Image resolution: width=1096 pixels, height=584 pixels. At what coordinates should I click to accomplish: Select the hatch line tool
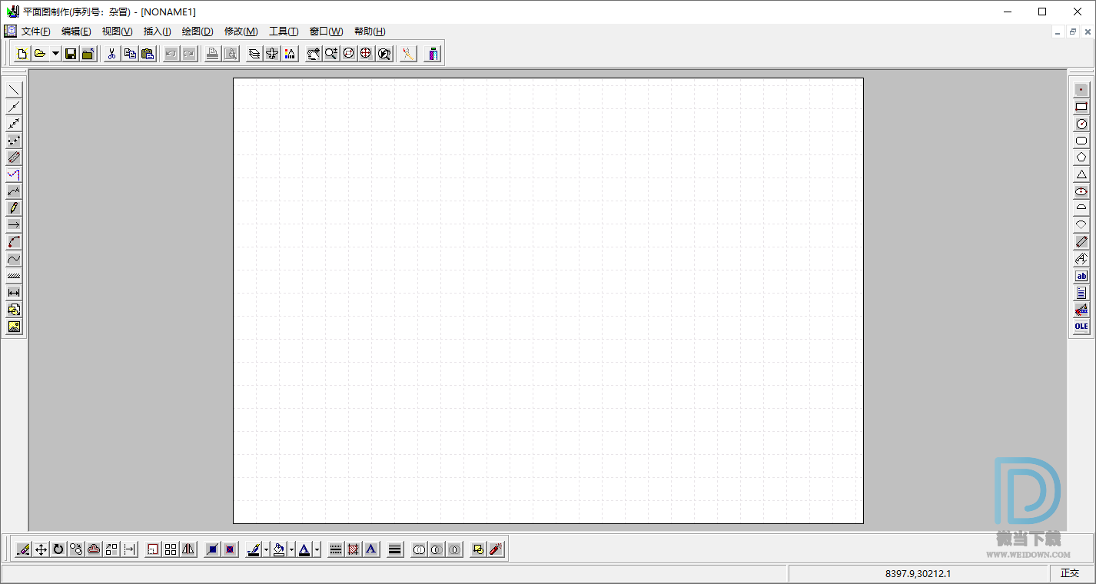click(14, 276)
